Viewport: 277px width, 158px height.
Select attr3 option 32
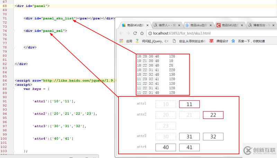pos(213,137)
